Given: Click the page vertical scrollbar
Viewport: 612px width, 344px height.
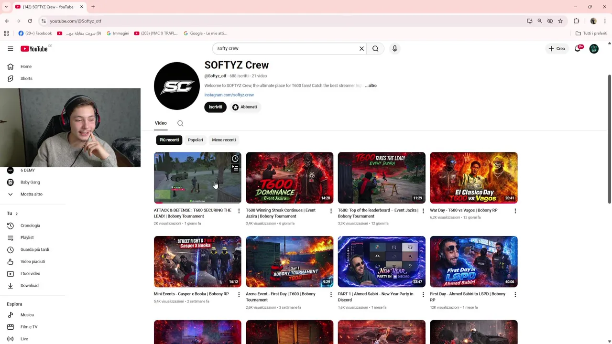Looking at the screenshot, I should 609,139.
